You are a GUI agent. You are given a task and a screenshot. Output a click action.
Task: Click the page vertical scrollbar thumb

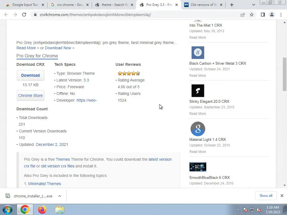284,74
